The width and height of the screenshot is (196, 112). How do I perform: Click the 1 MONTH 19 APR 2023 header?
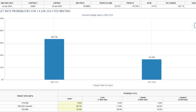tap(179, 99)
